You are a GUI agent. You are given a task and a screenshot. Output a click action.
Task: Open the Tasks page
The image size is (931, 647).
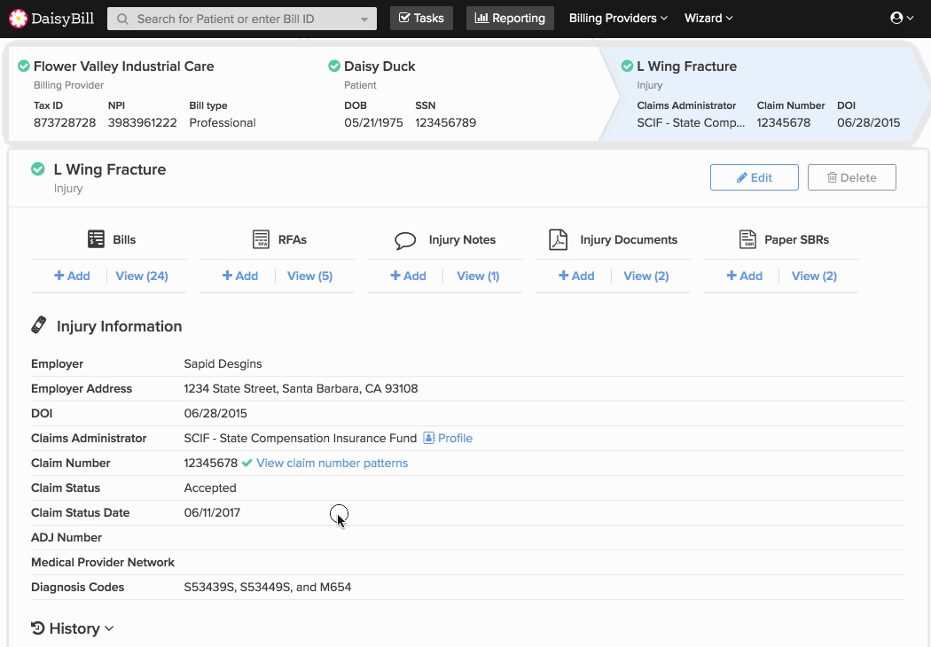(x=421, y=19)
